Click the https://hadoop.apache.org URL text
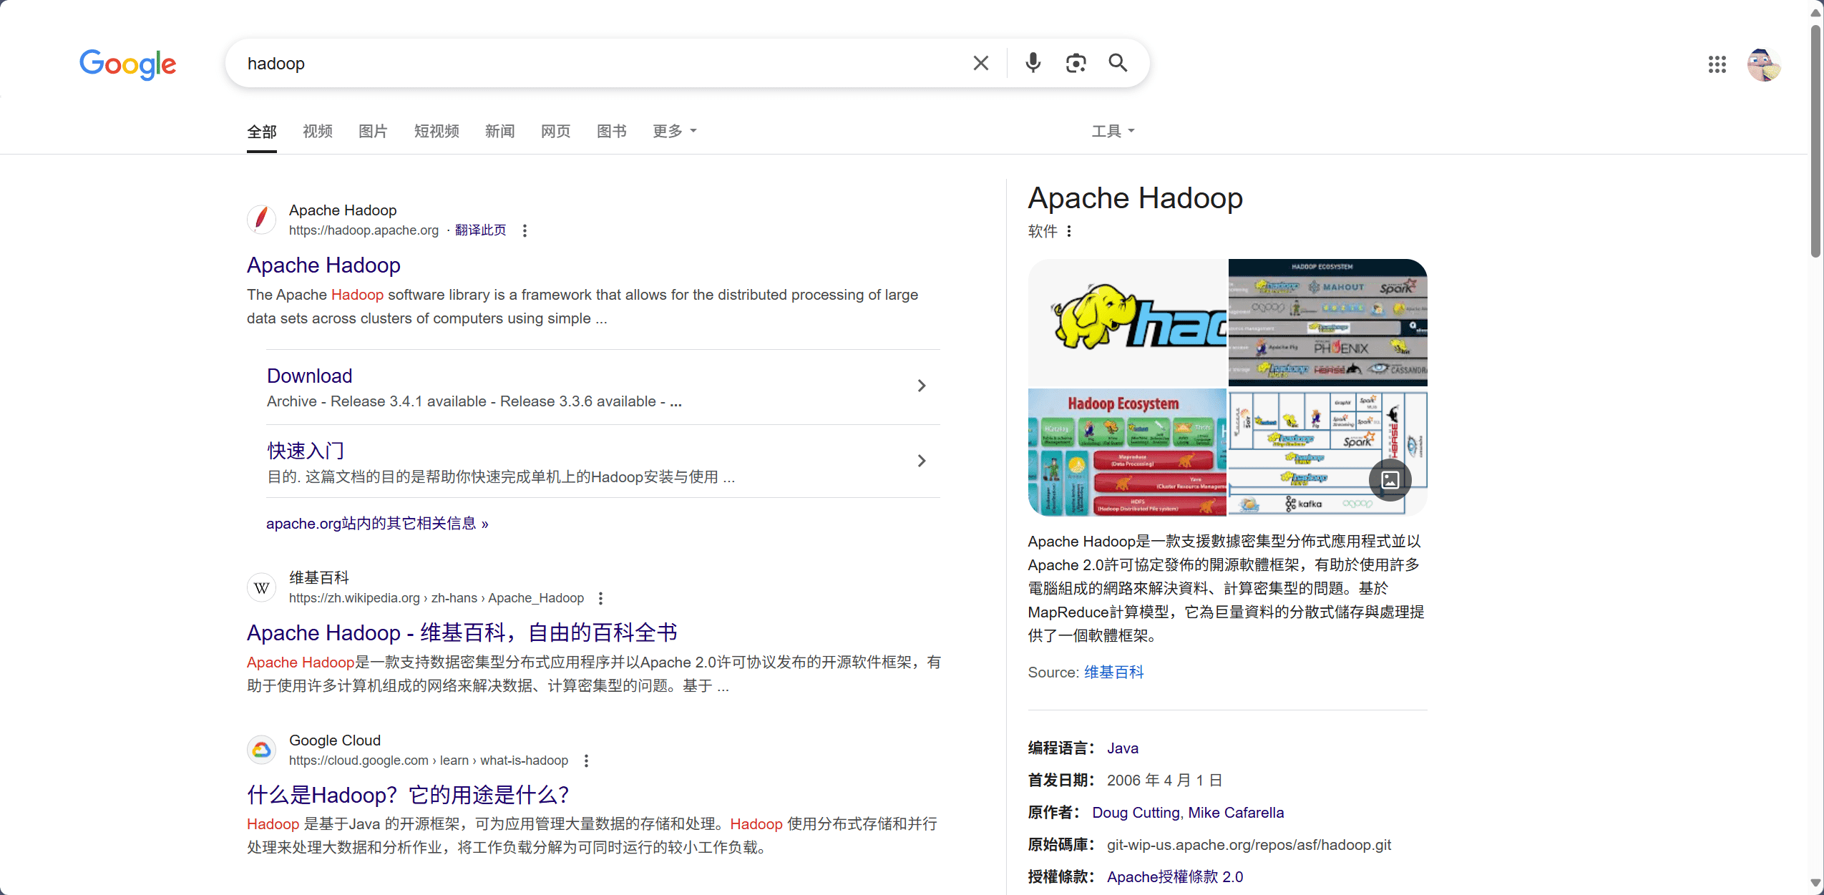This screenshot has height=895, width=1824. (x=364, y=230)
